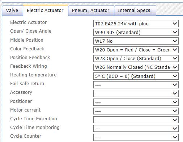Open the Motor current dropdown

[x=136, y=111]
